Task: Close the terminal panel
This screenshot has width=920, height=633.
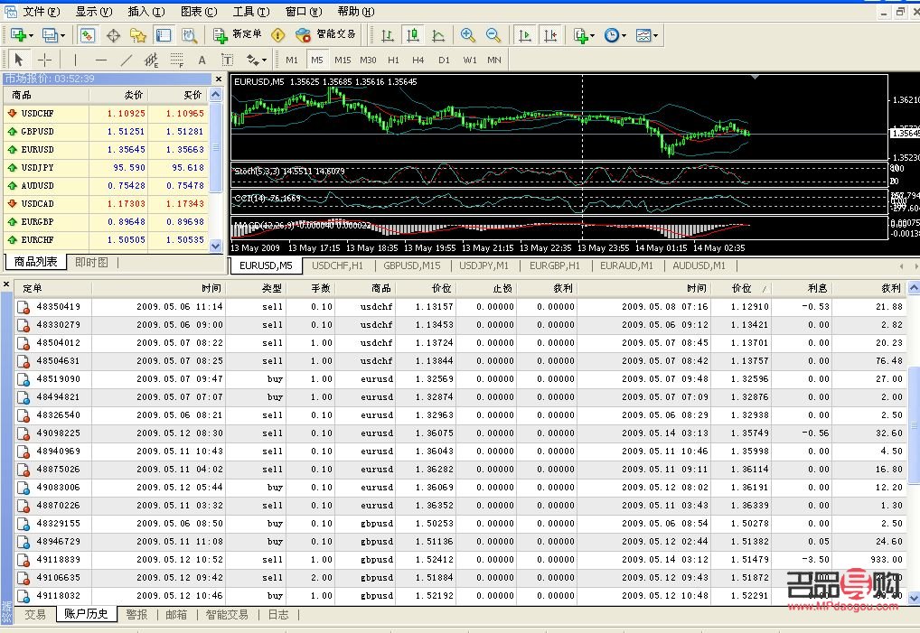Action: (6, 284)
